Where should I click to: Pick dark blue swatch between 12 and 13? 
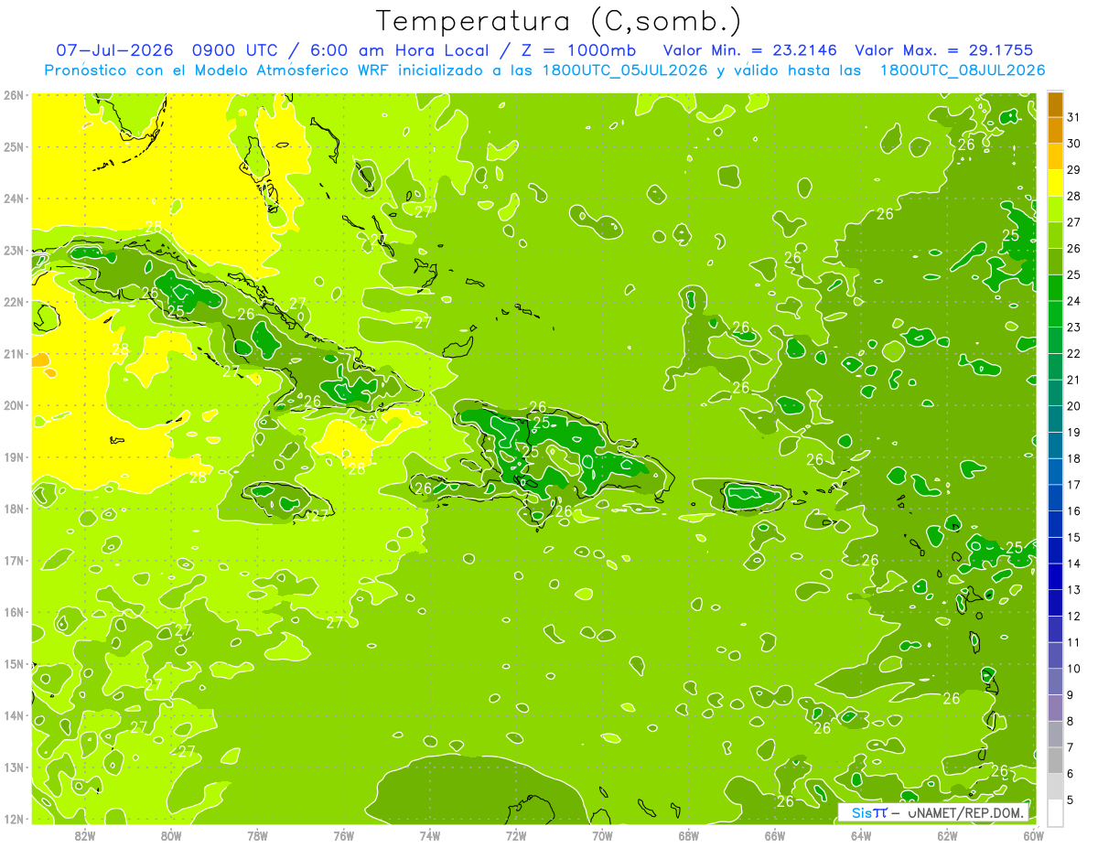coord(1055,603)
